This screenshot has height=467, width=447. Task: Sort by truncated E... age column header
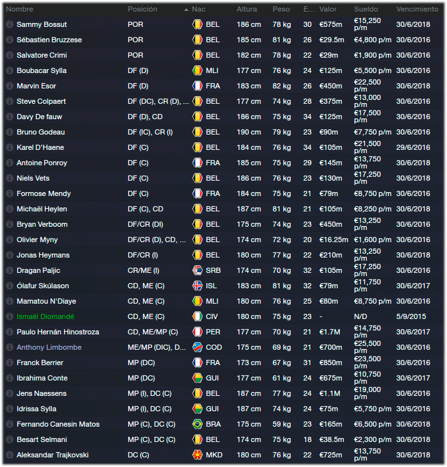point(309,9)
